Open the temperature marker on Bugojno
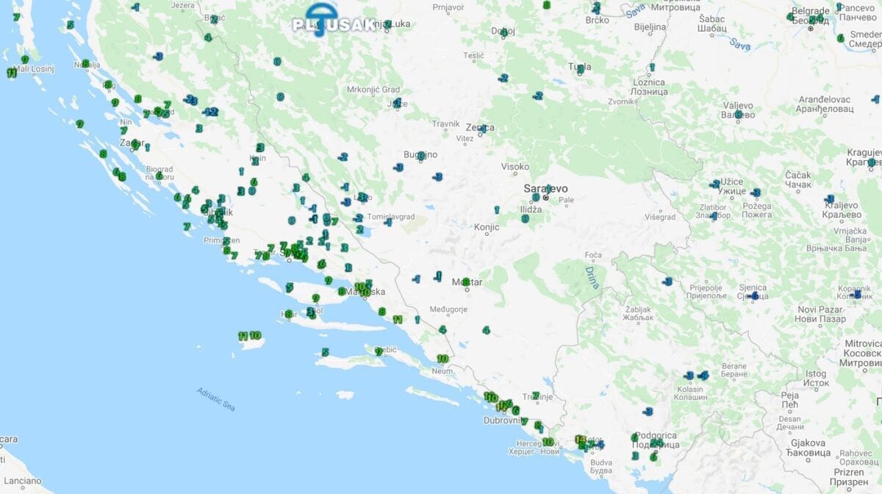This screenshot has width=882, height=494. click(x=421, y=155)
